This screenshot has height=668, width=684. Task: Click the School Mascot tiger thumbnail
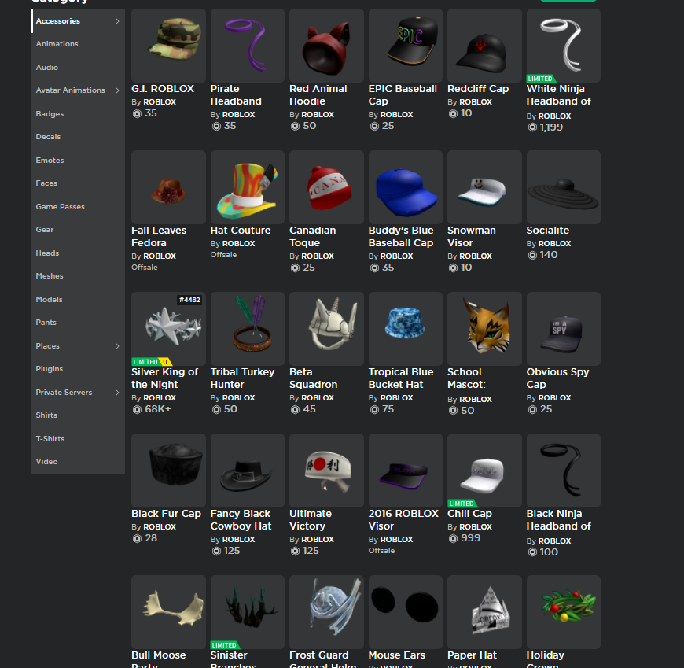484,329
